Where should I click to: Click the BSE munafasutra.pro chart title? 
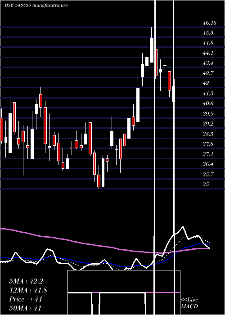pyautogui.click(x=36, y=5)
